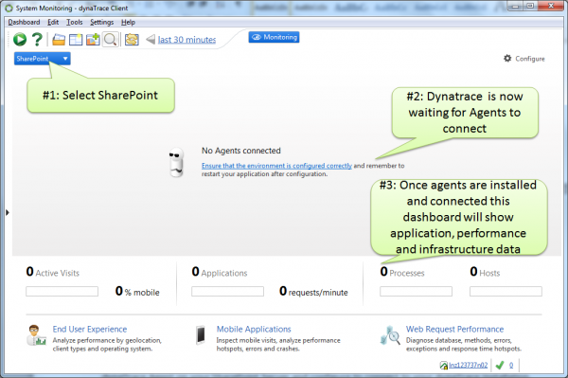The height and width of the screenshot is (378, 568).
Task: Expand the left sidebar arrow
Action: (x=8, y=212)
